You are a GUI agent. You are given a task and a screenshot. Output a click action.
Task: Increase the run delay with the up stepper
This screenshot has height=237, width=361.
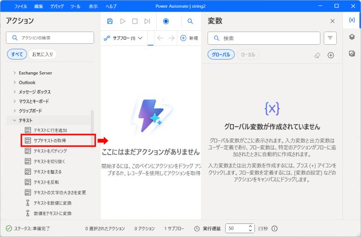(x=250, y=226)
